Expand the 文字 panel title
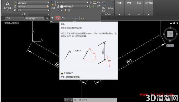The height and width of the screenshot is (102, 179). point(25,14)
